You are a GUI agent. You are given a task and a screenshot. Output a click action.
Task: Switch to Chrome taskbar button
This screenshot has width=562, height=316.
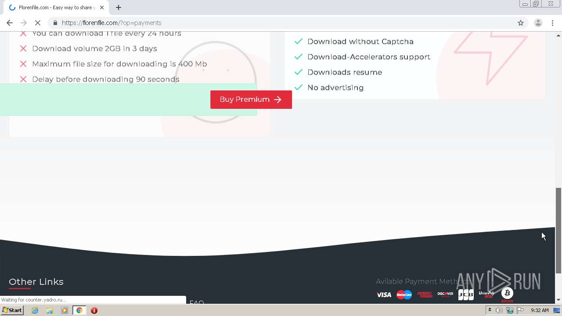click(x=79, y=310)
